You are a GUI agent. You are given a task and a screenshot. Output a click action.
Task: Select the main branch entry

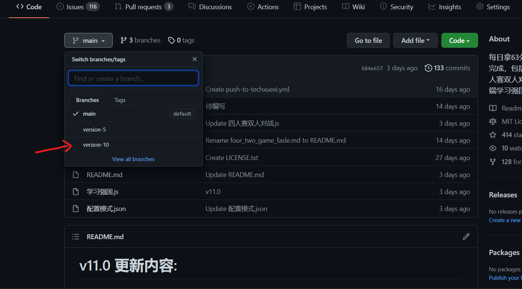pyautogui.click(x=133, y=114)
